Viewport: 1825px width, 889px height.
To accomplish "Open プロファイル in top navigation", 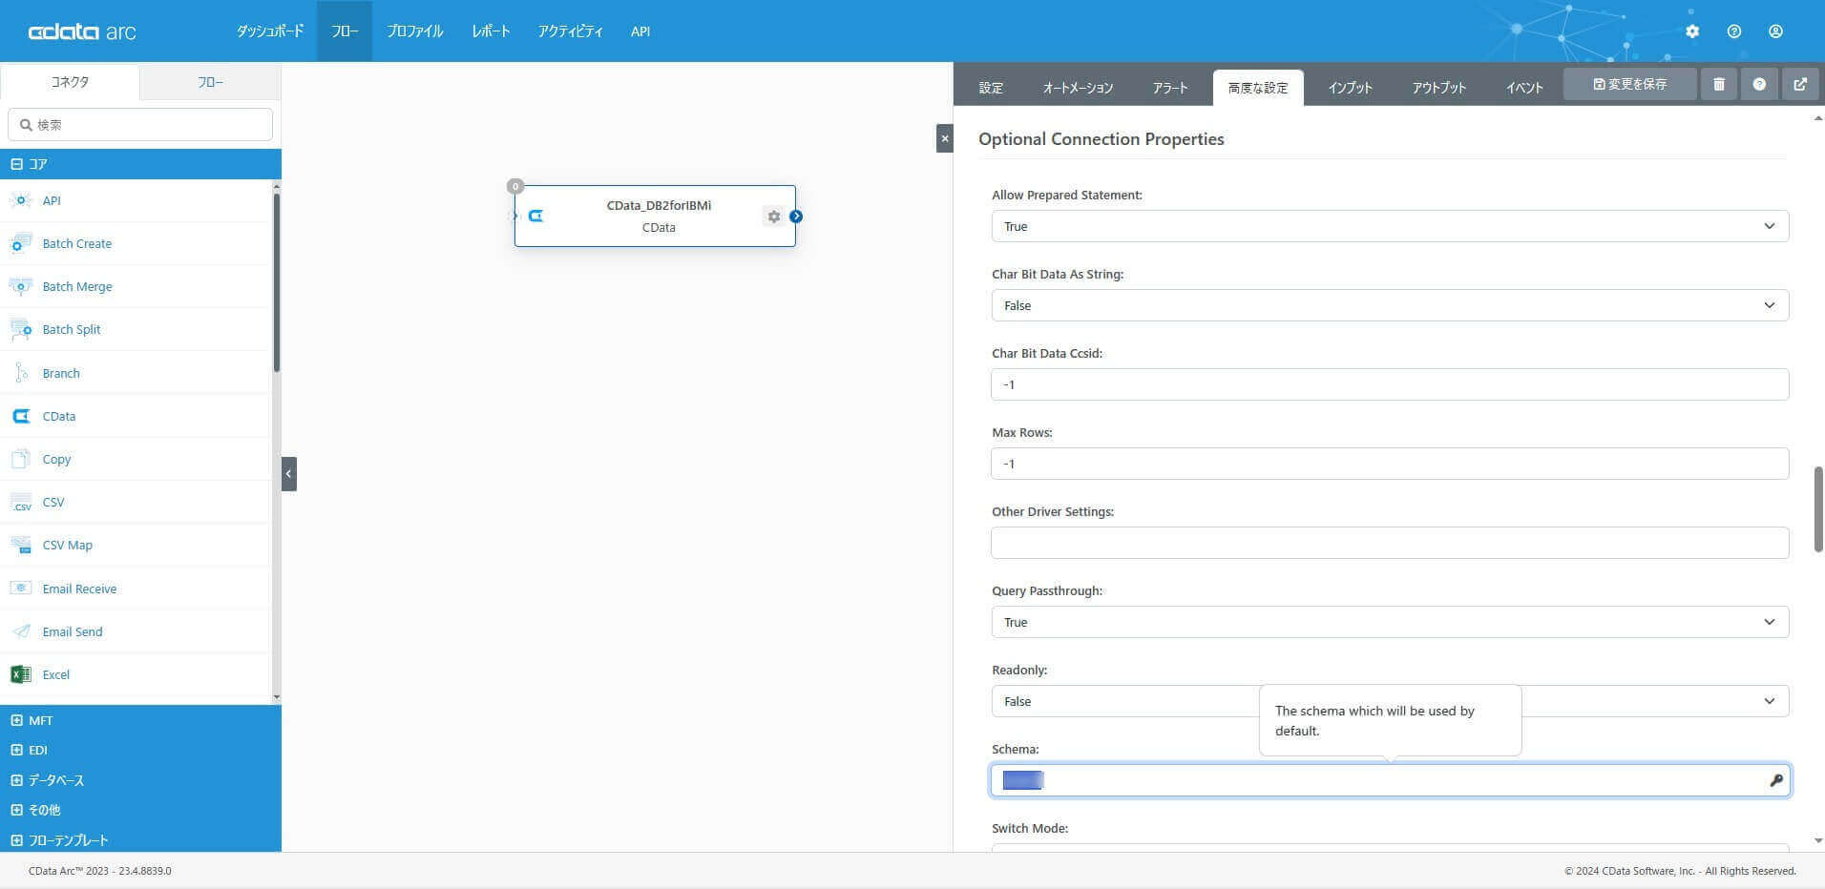I will point(414,31).
